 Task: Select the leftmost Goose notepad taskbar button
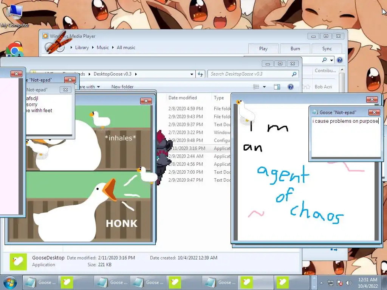[40, 282]
